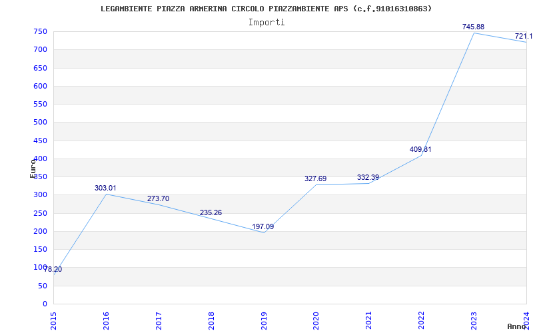Click the 2017 x-axis label
Screen dimensions: 533x333
tap(159, 320)
